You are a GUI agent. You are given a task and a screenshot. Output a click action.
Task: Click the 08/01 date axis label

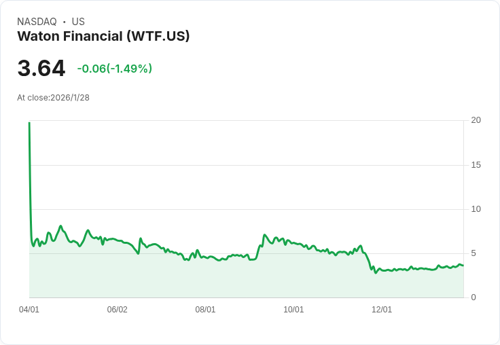pos(205,310)
